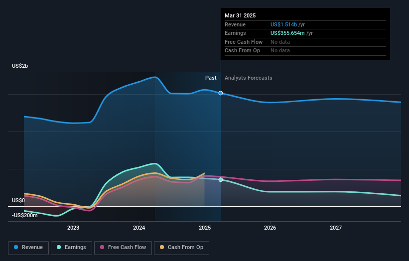
Task: Click the 2025 x-axis label
Action: tap(204, 228)
